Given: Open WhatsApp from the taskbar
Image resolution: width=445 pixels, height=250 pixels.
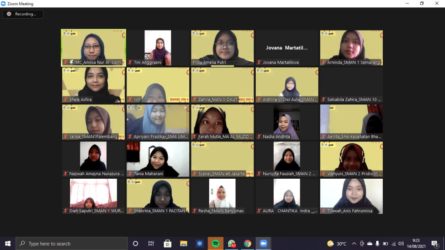Looking at the screenshot, I should point(231,243).
